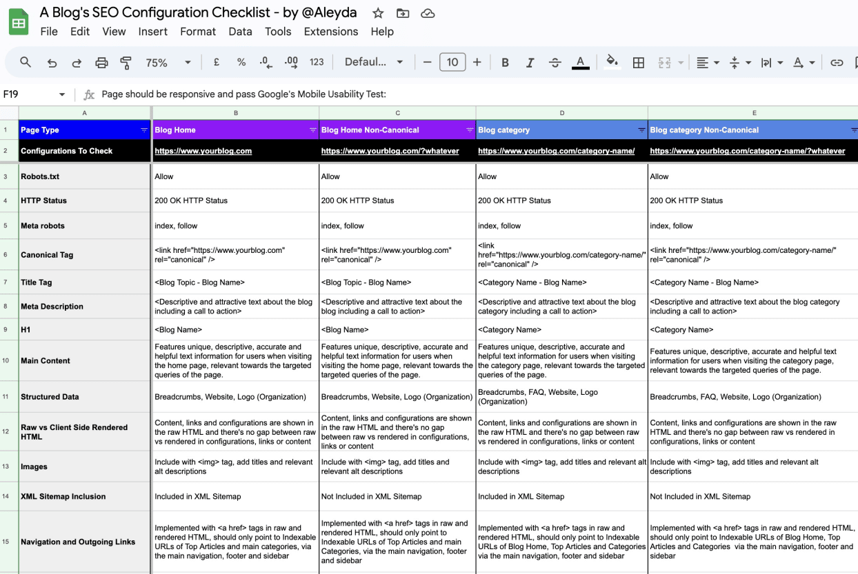The image size is (858, 574).
Task: Open the File menu
Action: pos(49,32)
